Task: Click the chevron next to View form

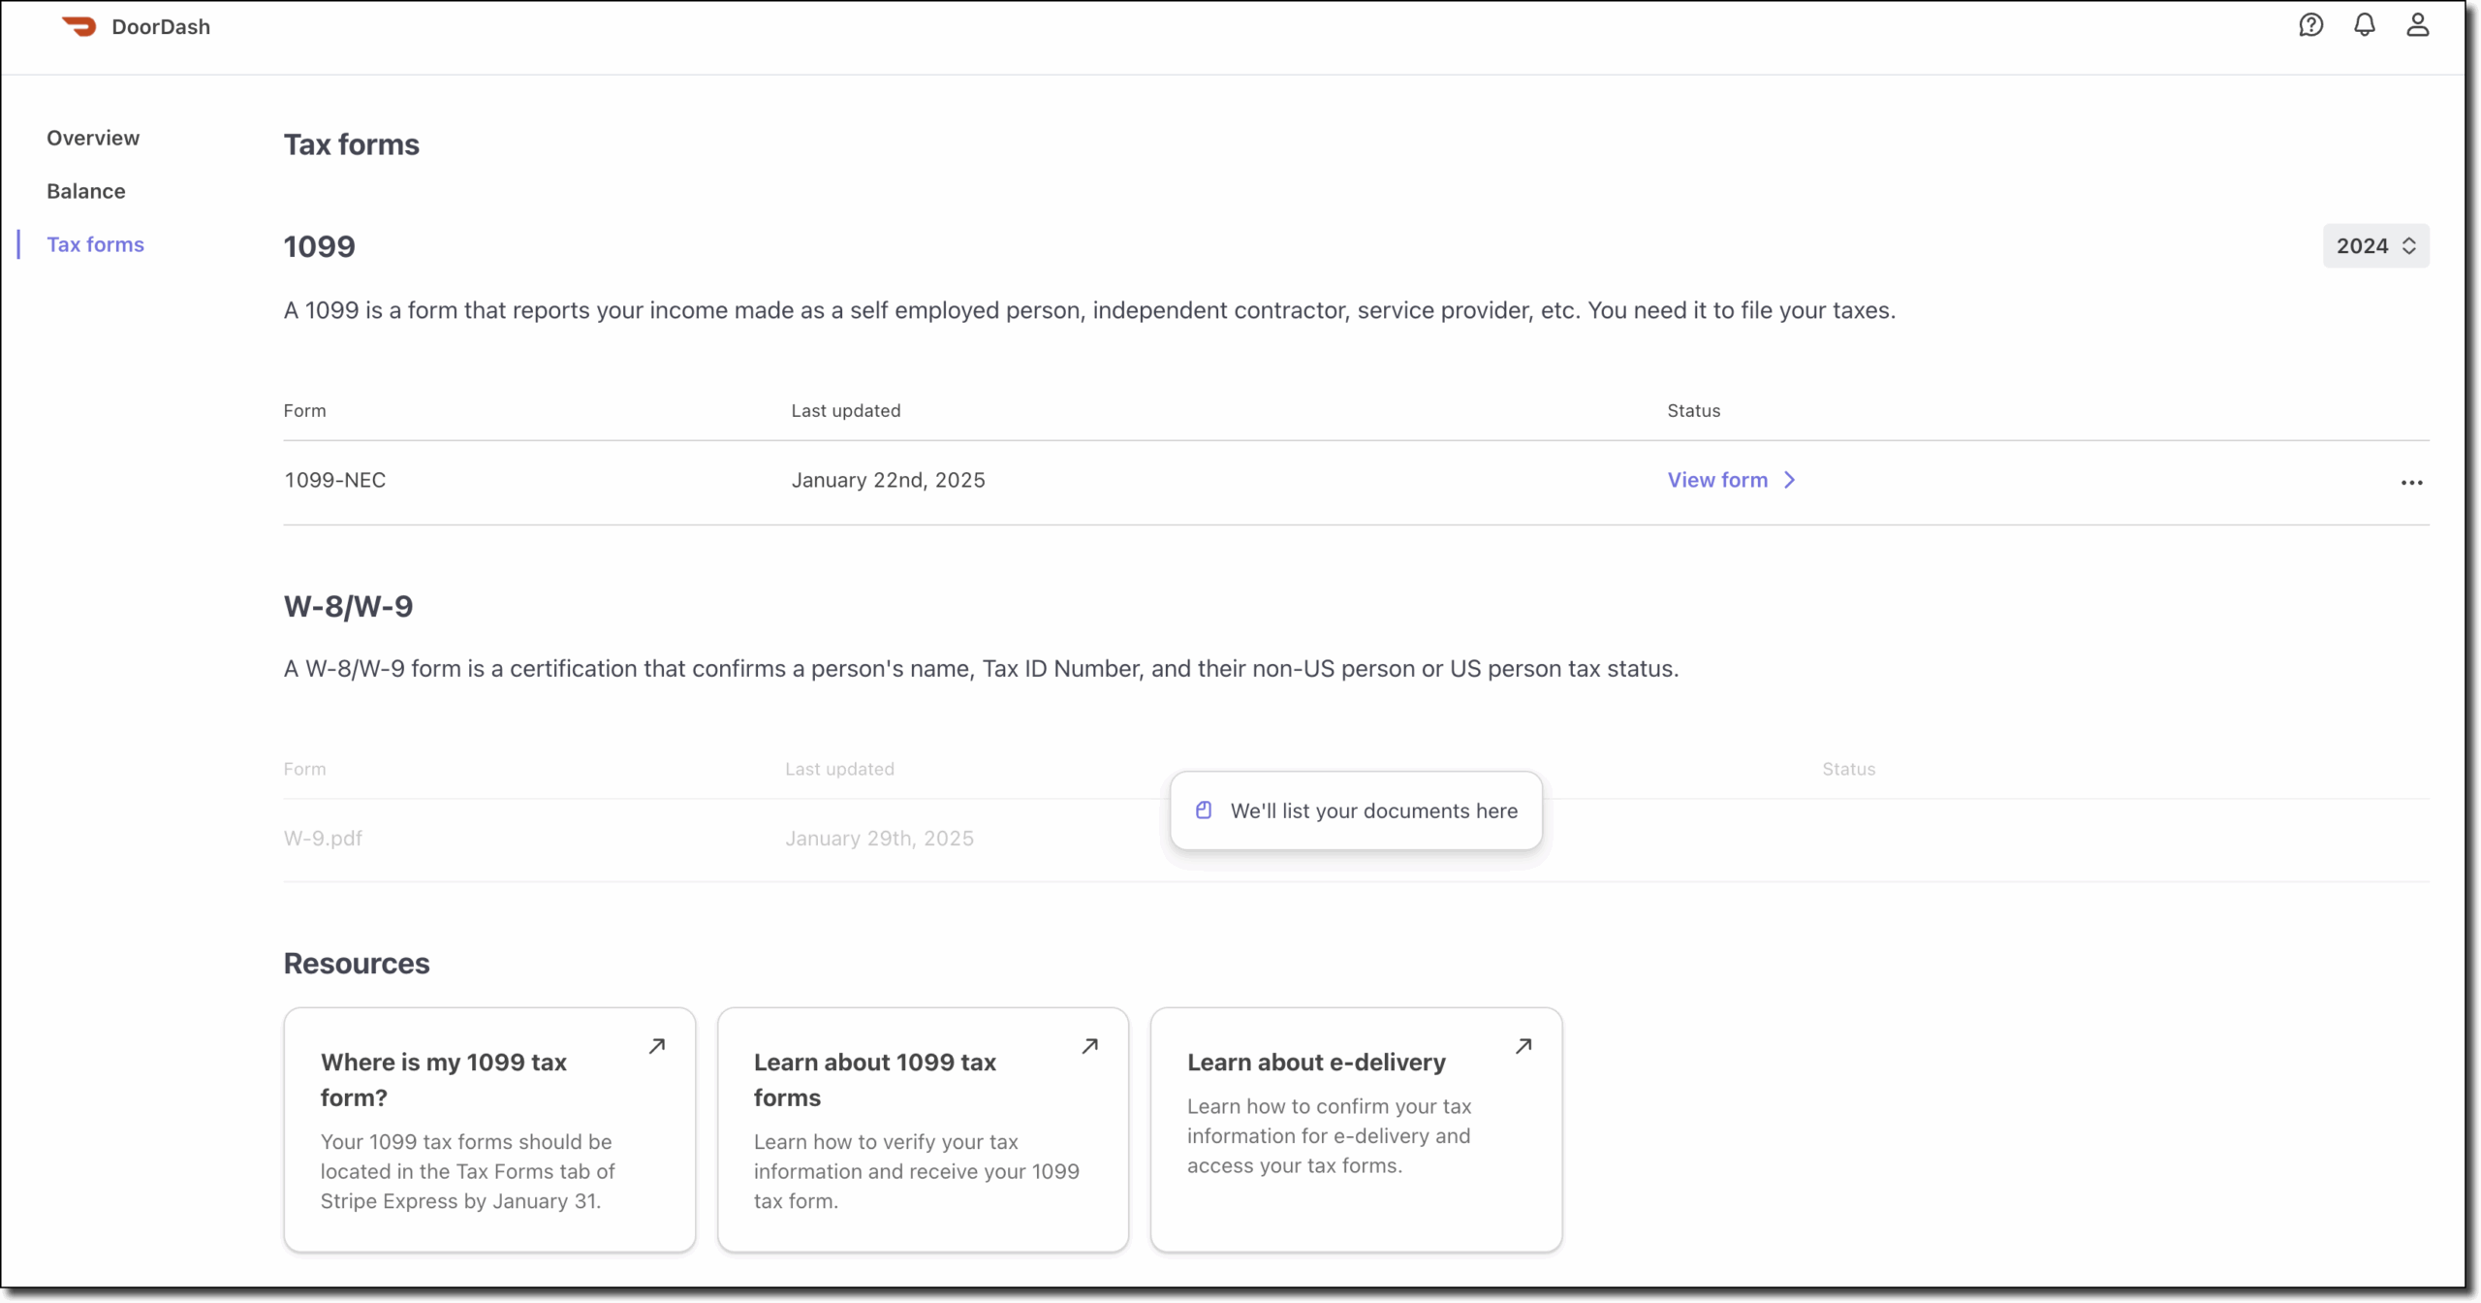Action: [1790, 480]
